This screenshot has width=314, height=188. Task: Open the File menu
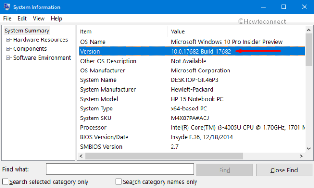pyautogui.click(x=7, y=19)
